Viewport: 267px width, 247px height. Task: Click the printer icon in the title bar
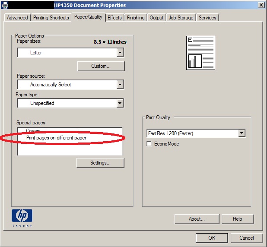pos(5,5)
